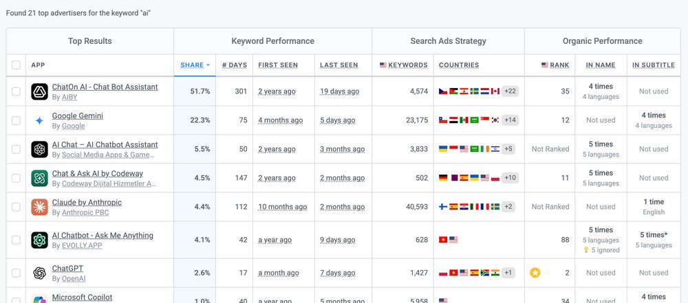
Task: Sort by IN NAME column header
Action: (601, 65)
